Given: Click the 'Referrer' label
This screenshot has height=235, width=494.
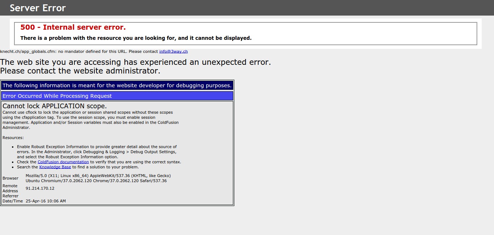Looking at the screenshot, I should 10,196.
